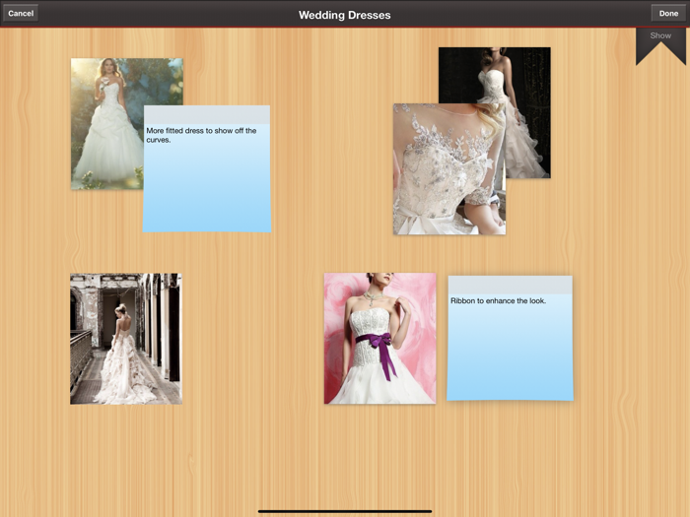The height and width of the screenshot is (517, 690).
Task: Tap the Done button
Action: 668,13
